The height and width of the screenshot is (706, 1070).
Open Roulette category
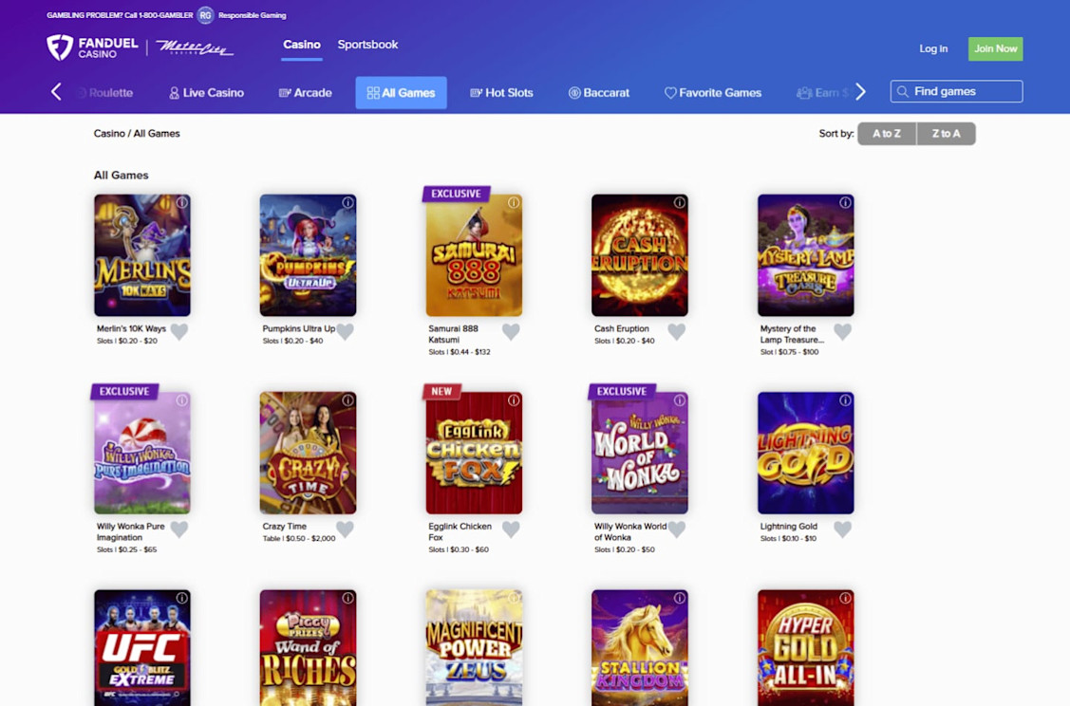[104, 93]
